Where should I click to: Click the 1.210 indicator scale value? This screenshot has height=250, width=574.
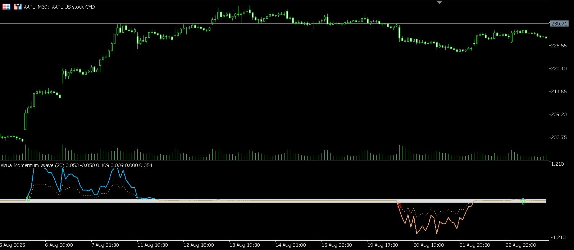click(557, 164)
